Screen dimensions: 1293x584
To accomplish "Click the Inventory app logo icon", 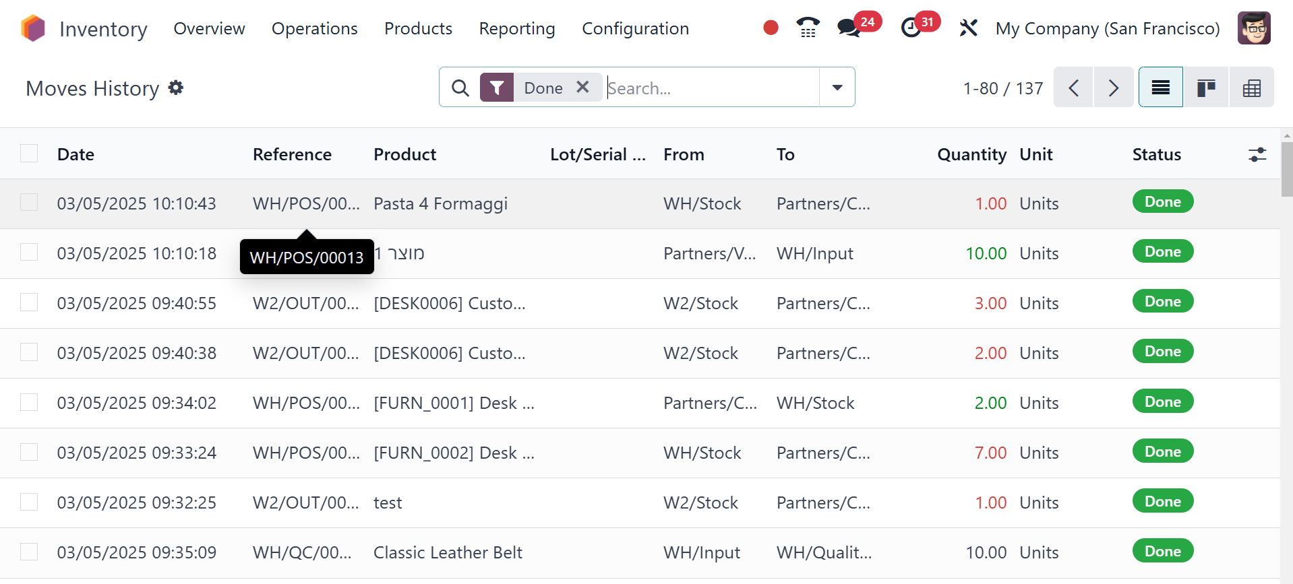I will click(x=32, y=28).
